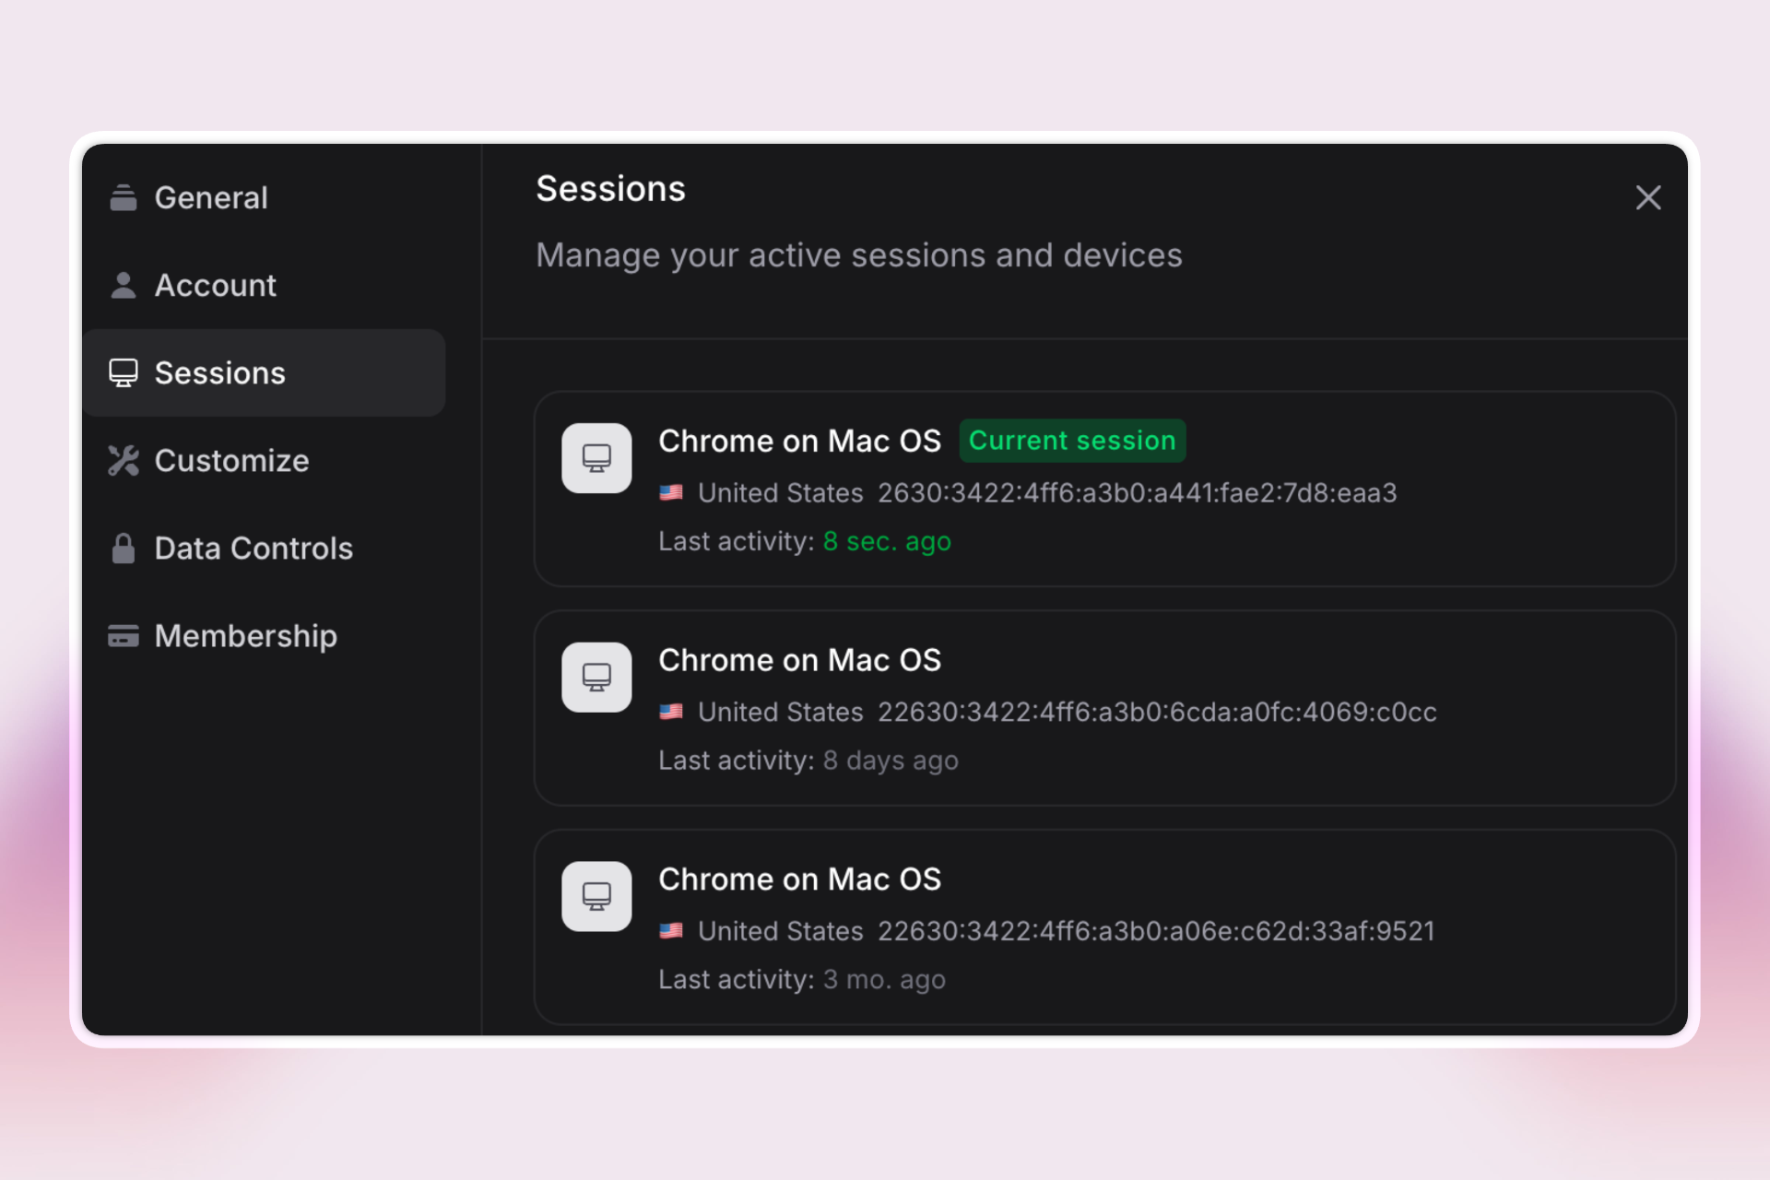Viewport: 1770px width, 1180px height.
Task: Click the Current session green badge
Action: pos(1072,441)
